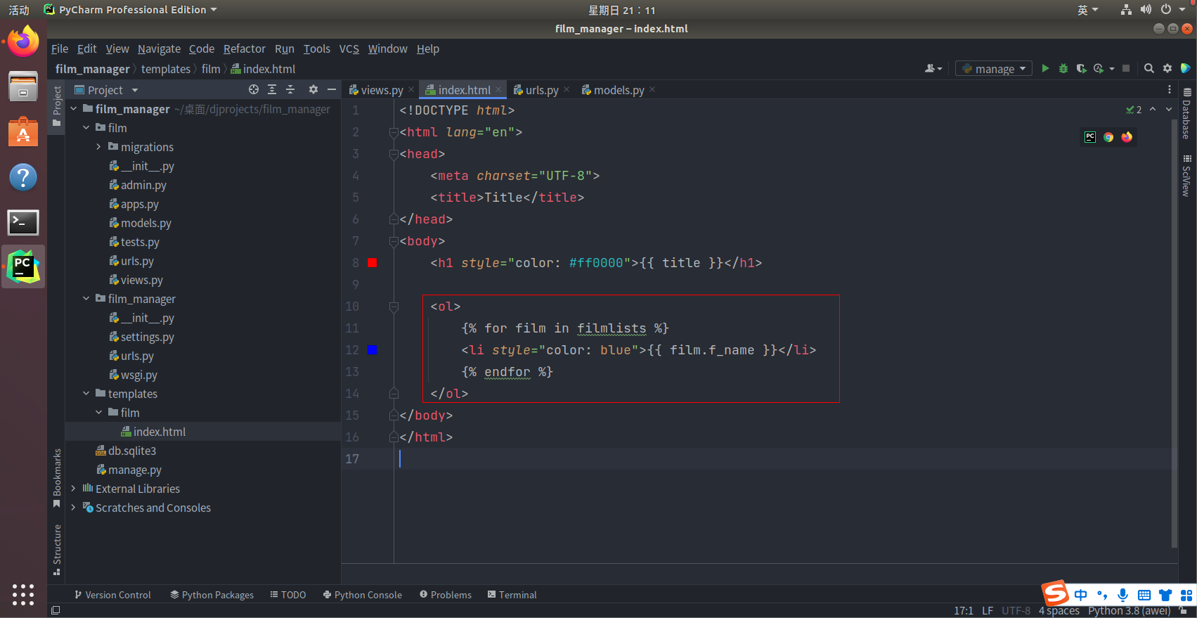This screenshot has height=618, width=1197.
Task: Open Ubuntu Software from the dock
Action: [x=23, y=131]
